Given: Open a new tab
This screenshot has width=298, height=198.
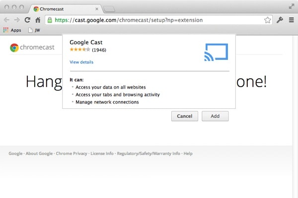Looking at the screenshot, I should (x=109, y=9).
